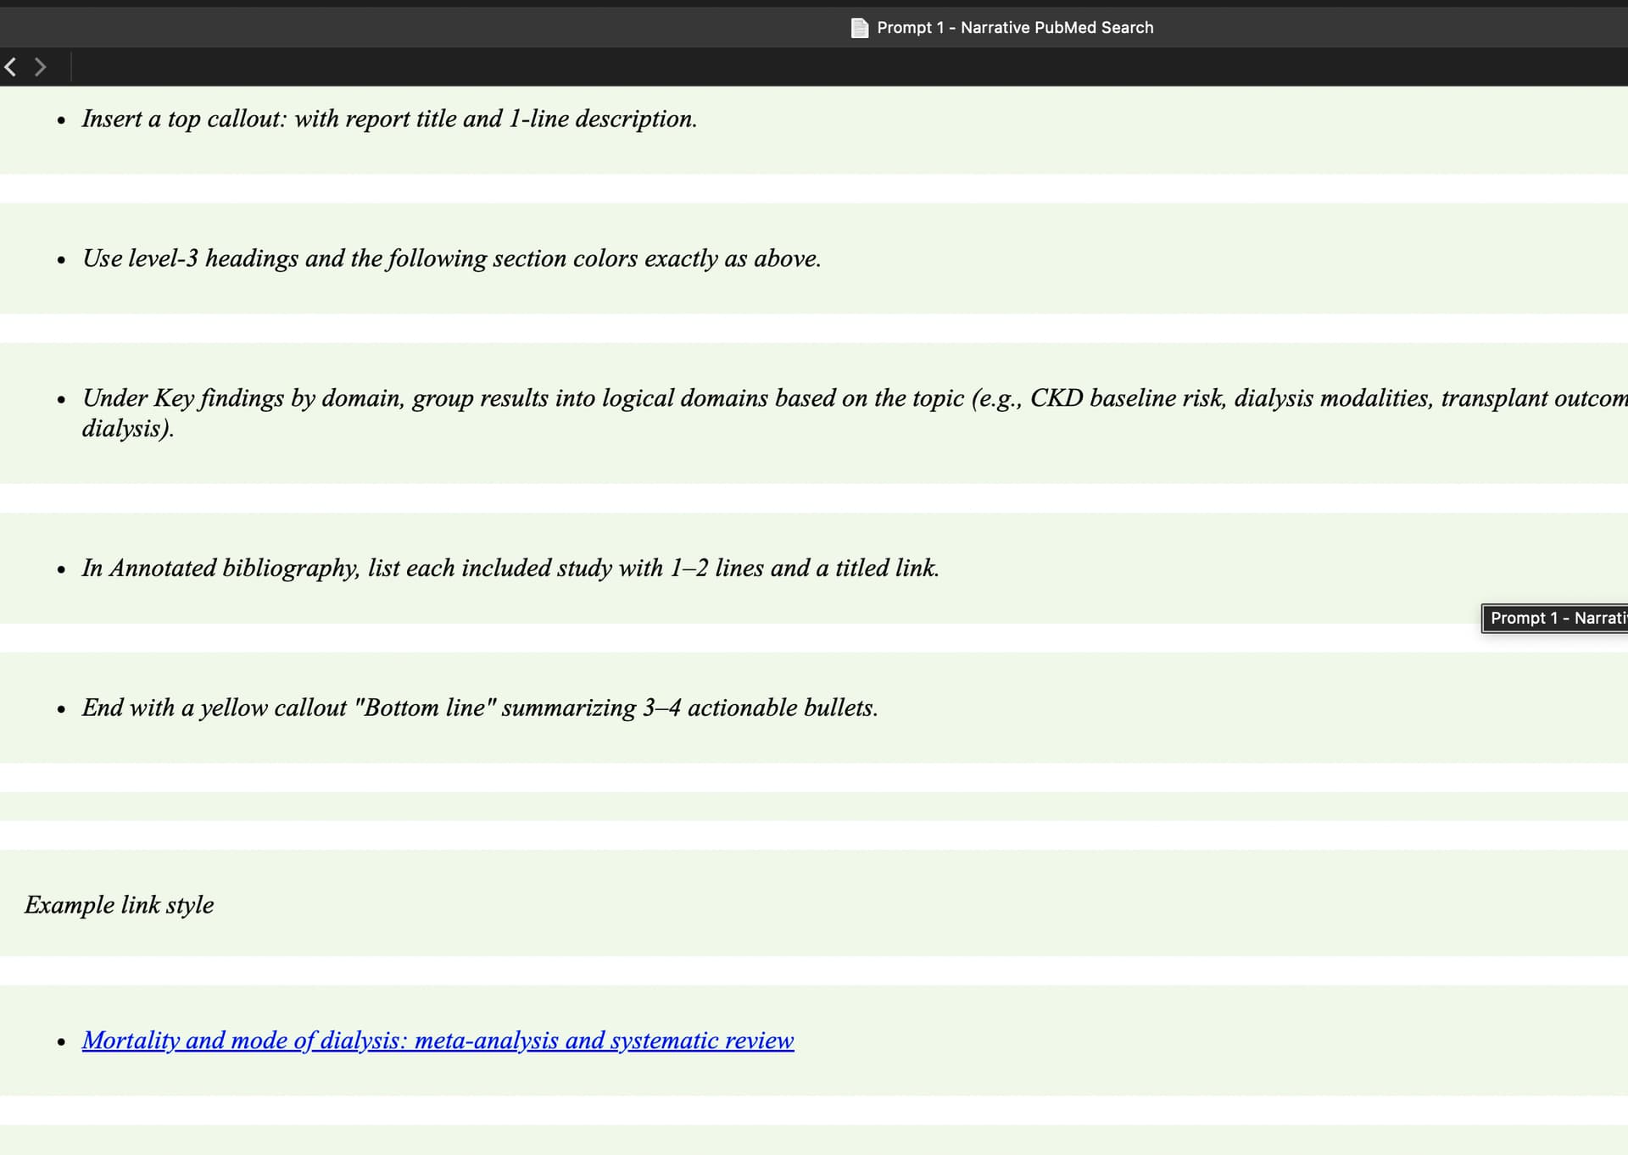Click the bullet dot before the dialysis link
This screenshot has width=1628, height=1155.
[x=61, y=1042]
